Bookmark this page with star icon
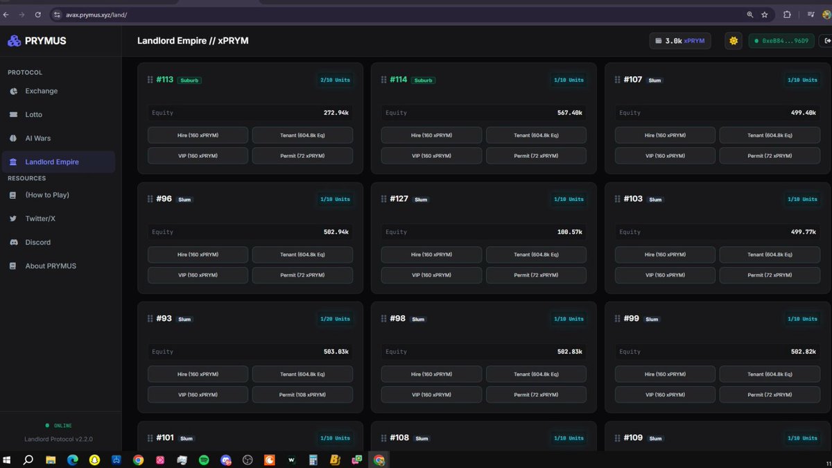The width and height of the screenshot is (832, 468). (765, 14)
